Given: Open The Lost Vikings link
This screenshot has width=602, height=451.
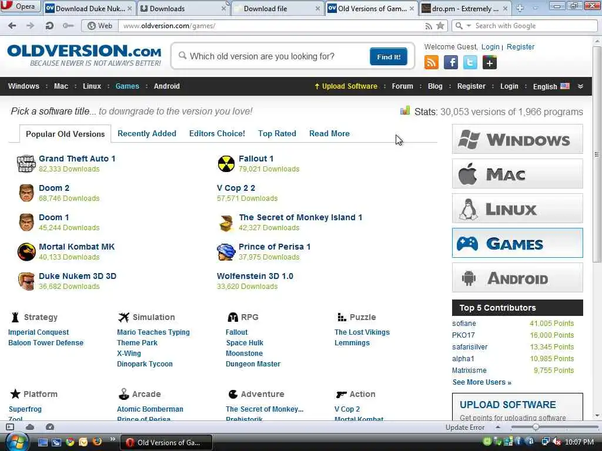Looking at the screenshot, I should tap(362, 332).
